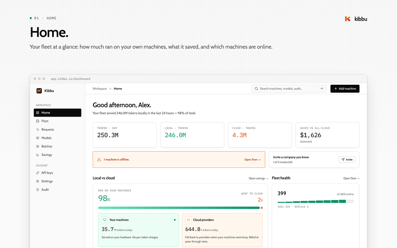The height and width of the screenshot is (248, 397).
Task: Click the Kibbu logo icon in sidebar
Action: pyautogui.click(x=39, y=91)
